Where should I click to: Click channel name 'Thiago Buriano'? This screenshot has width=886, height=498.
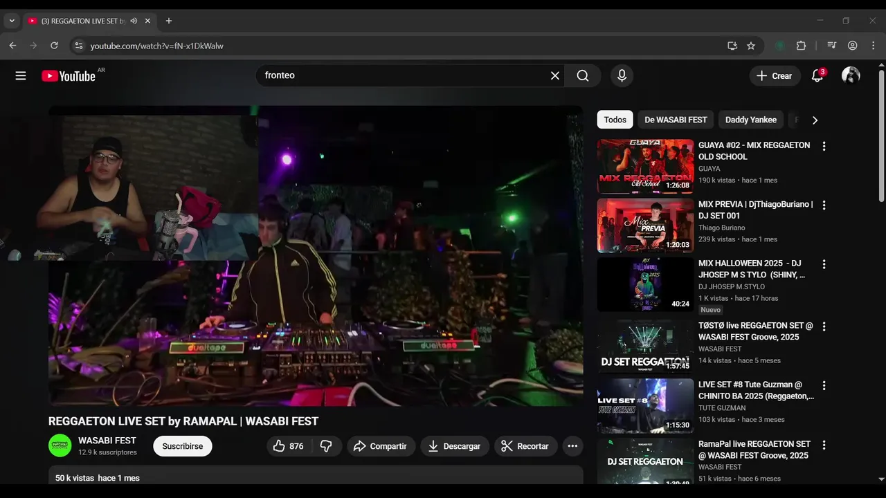coord(722,228)
